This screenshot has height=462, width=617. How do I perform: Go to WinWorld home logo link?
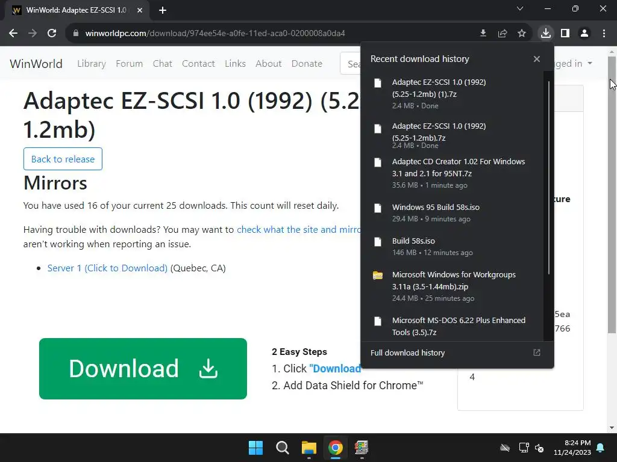36,64
